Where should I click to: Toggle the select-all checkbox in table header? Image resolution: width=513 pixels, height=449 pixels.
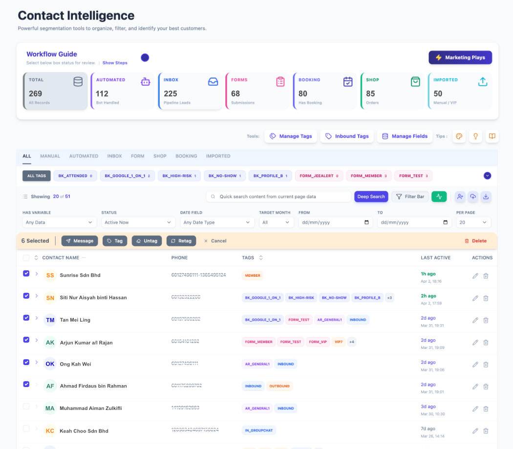point(26,258)
